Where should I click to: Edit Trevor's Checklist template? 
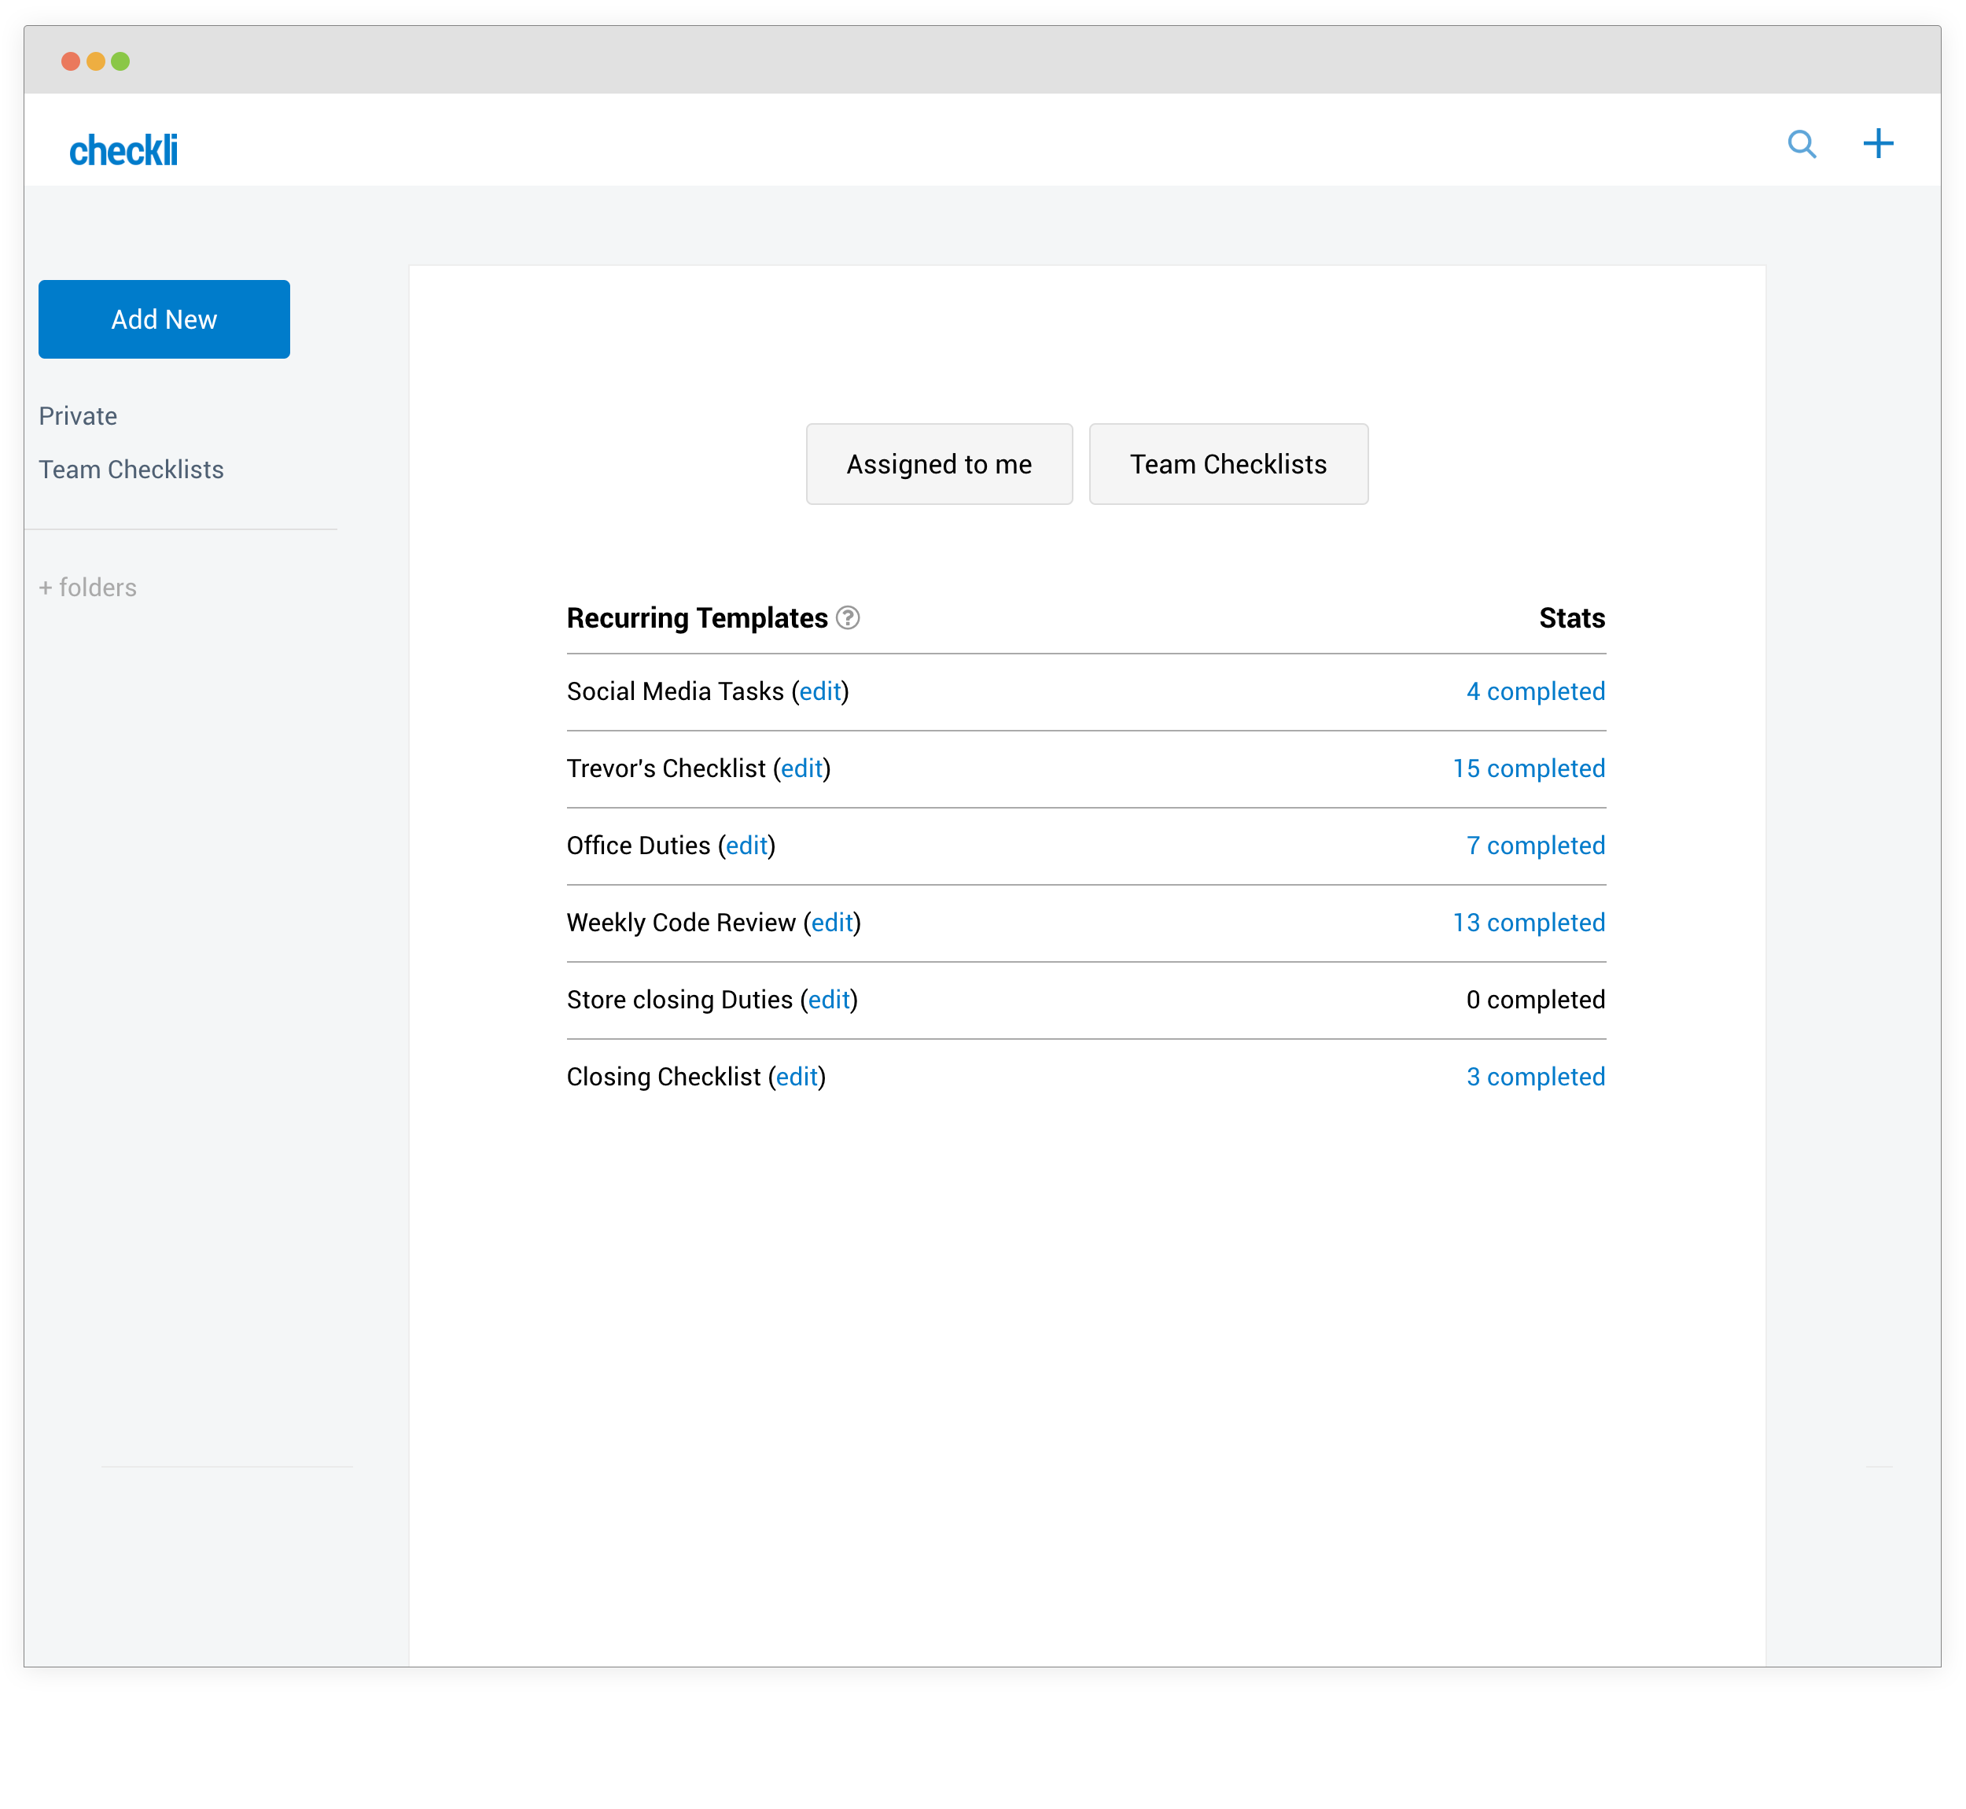801,769
